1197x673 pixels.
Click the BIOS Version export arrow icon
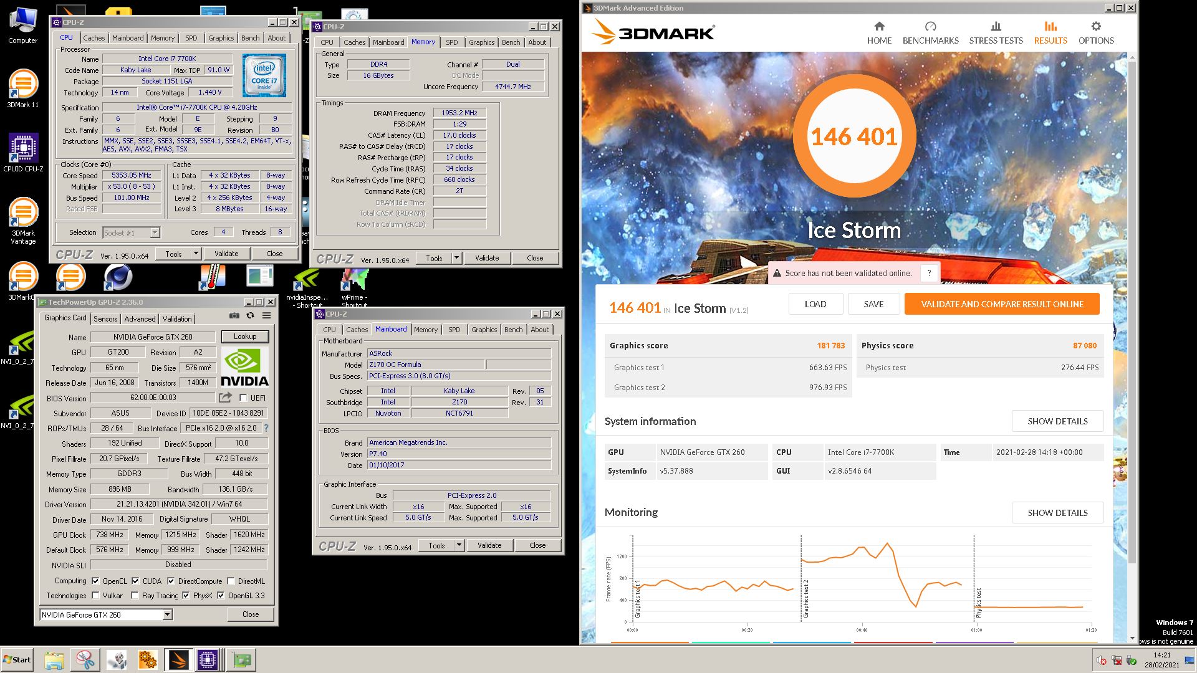click(x=225, y=398)
